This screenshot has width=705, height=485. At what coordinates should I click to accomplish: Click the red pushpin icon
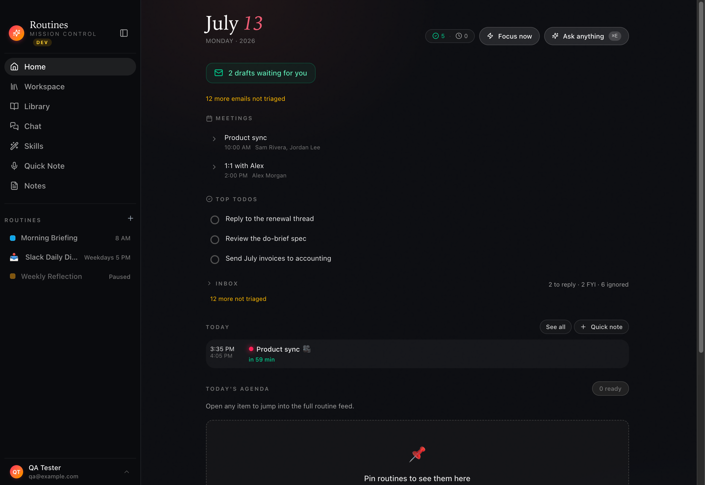tap(417, 454)
